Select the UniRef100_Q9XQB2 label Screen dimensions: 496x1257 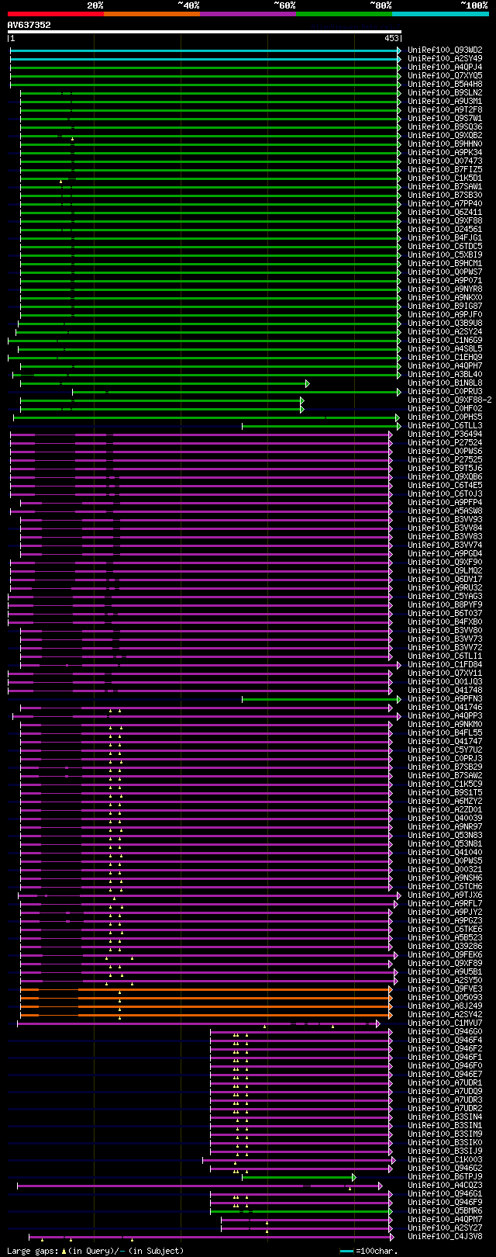coord(445,136)
